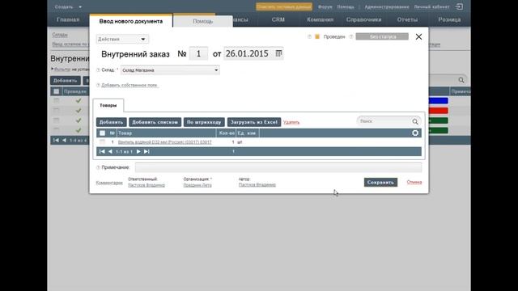Click Добавить собственное поле link
The height and width of the screenshot is (291, 518).
[129, 85]
